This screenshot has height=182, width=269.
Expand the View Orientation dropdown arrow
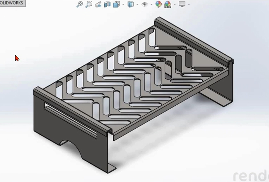[123, 4]
